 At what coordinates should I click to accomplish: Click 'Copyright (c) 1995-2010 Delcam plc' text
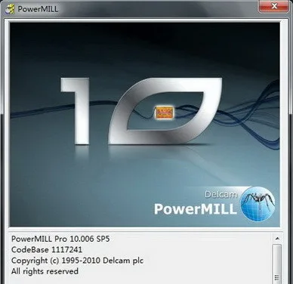click(77, 261)
